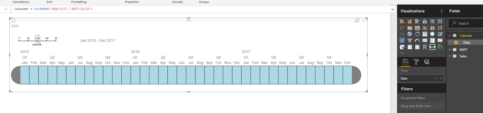Select the slicer visual

[402, 47]
